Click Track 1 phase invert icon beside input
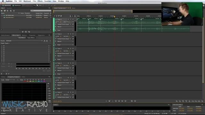The image size is (205, 115). click(73, 24)
